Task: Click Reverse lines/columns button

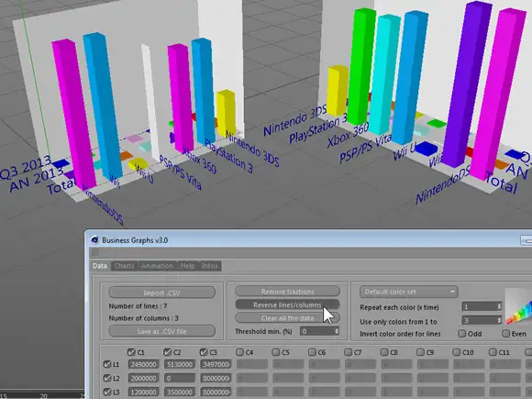Action: tap(287, 305)
